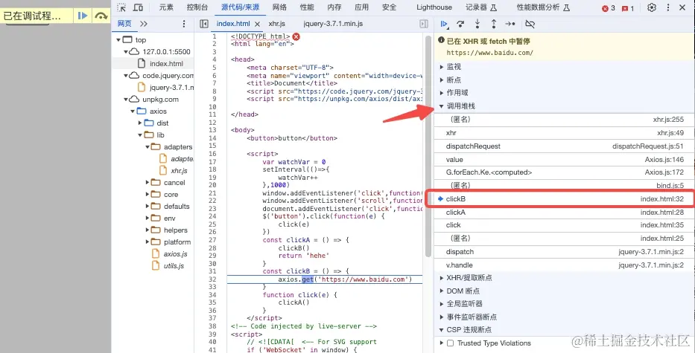Show more navigator tabs chevron

pyautogui.click(x=144, y=24)
